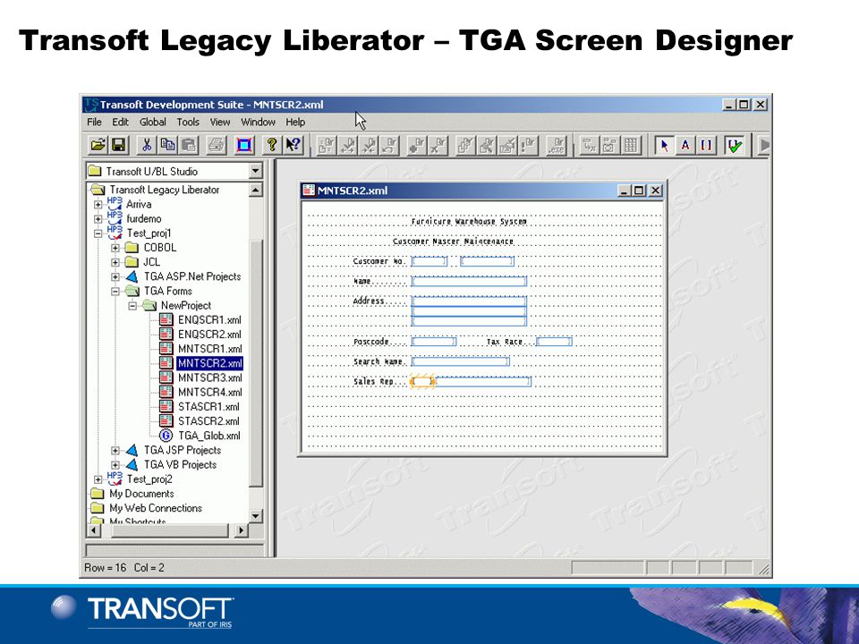
Task: Click the Save floppy disk icon
Action: [x=119, y=145]
